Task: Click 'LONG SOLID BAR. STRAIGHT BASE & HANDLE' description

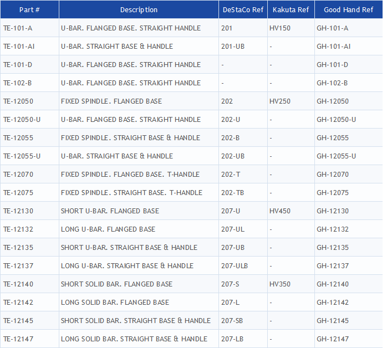Action: pyautogui.click(x=134, y=339)
